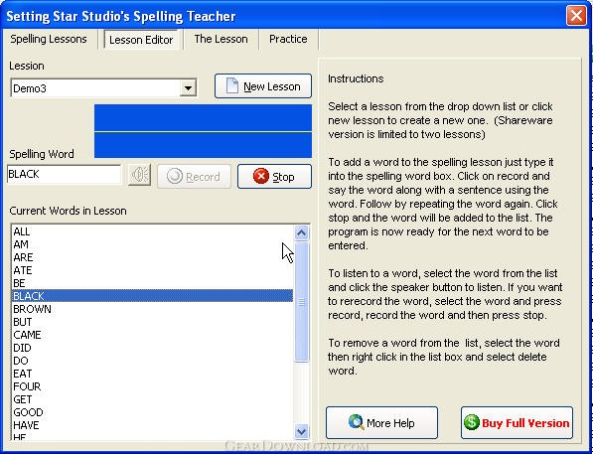Select the Lesson Editor tab
This screenshot has width=593, height=454.
141,40
